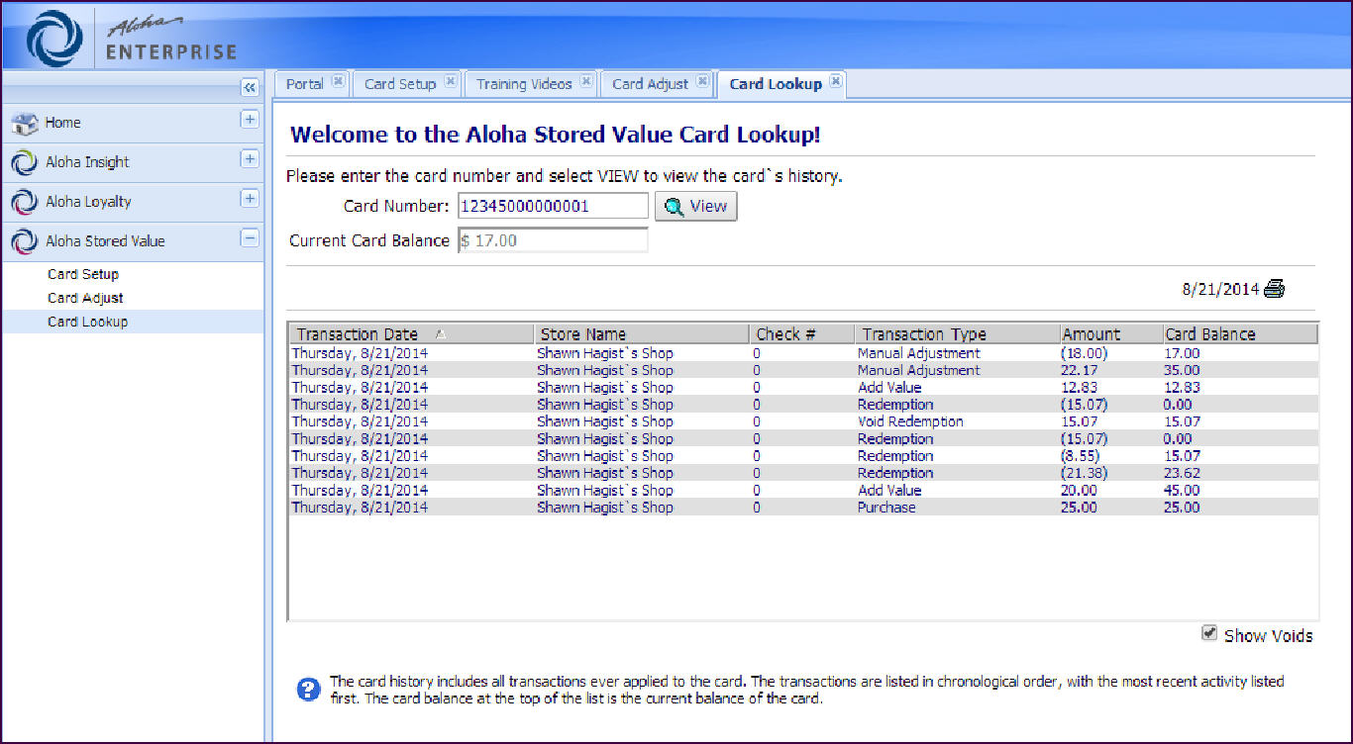Click the Aloha Stored Value swirl icon
Screen dimensions: 1353x744
(x=25, y=241)
